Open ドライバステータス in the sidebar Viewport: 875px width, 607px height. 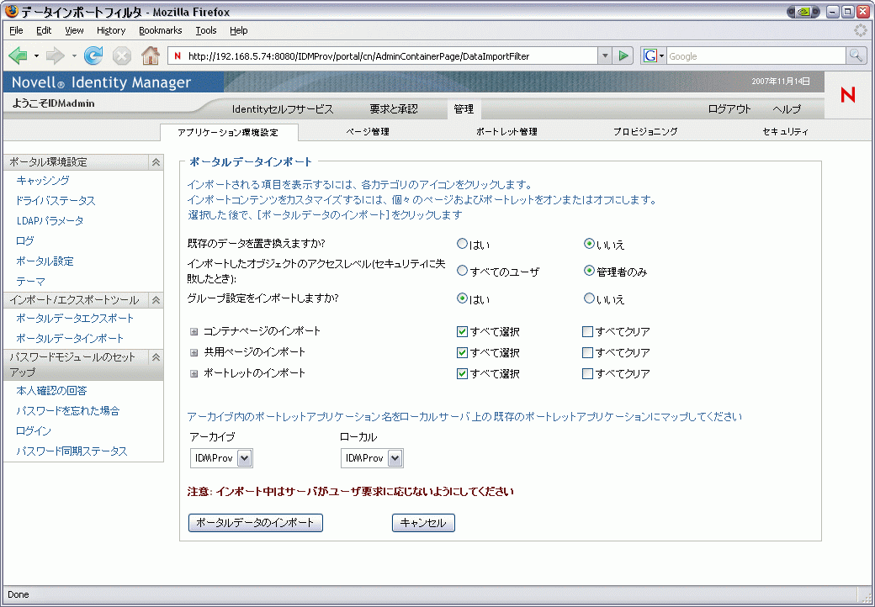[56, 201]
